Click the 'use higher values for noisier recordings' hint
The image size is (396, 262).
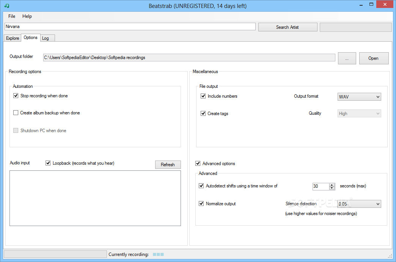[321, 214]
